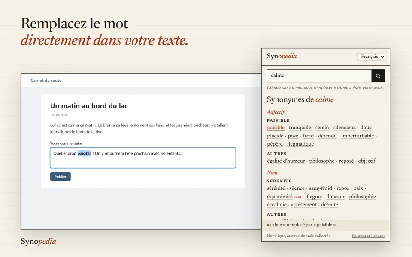Click heading Synonymes de calme
412x257 pixels.
300,99
